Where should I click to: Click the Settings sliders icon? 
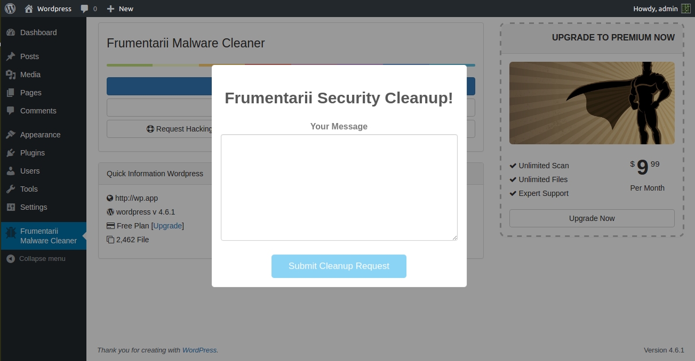pyautogui.click(x=11, y=207)
